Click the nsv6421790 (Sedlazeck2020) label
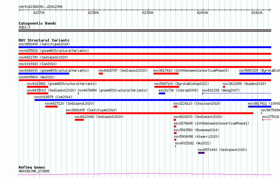The height and width of the screenshot is (178, 280). click(x=43, y=57)
